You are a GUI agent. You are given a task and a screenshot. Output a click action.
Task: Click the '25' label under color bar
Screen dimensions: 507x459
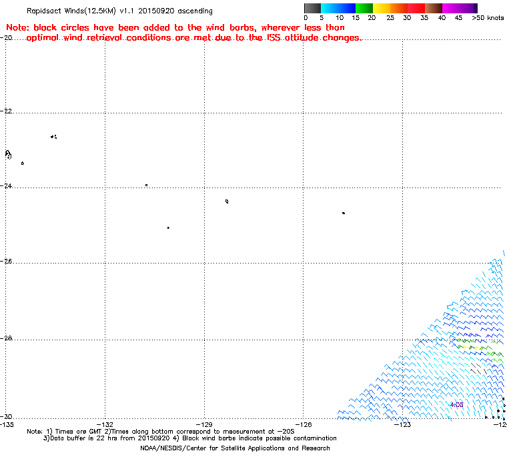click(390, 18)
